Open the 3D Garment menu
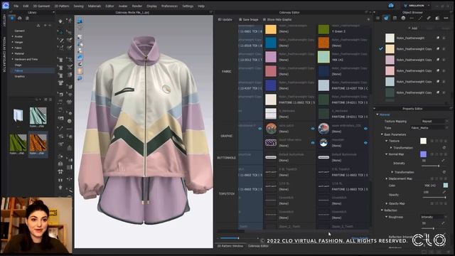This screenshot has width=455, height=256. (41, 6)
